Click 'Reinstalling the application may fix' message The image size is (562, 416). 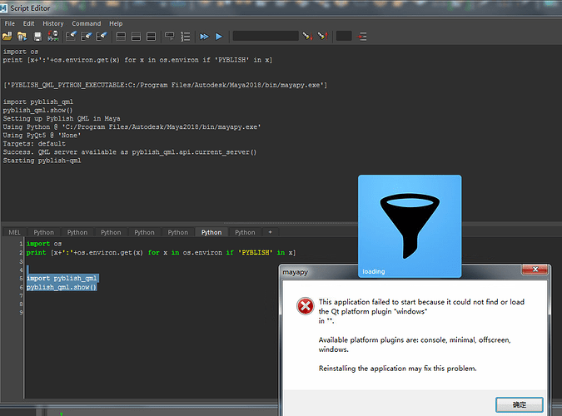coord(397,369)
